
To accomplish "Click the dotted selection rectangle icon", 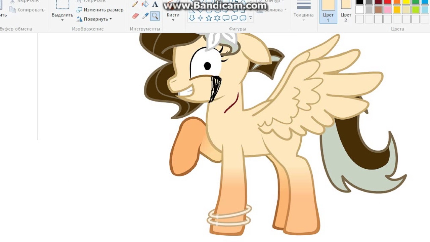I will [x=62, y=4].
